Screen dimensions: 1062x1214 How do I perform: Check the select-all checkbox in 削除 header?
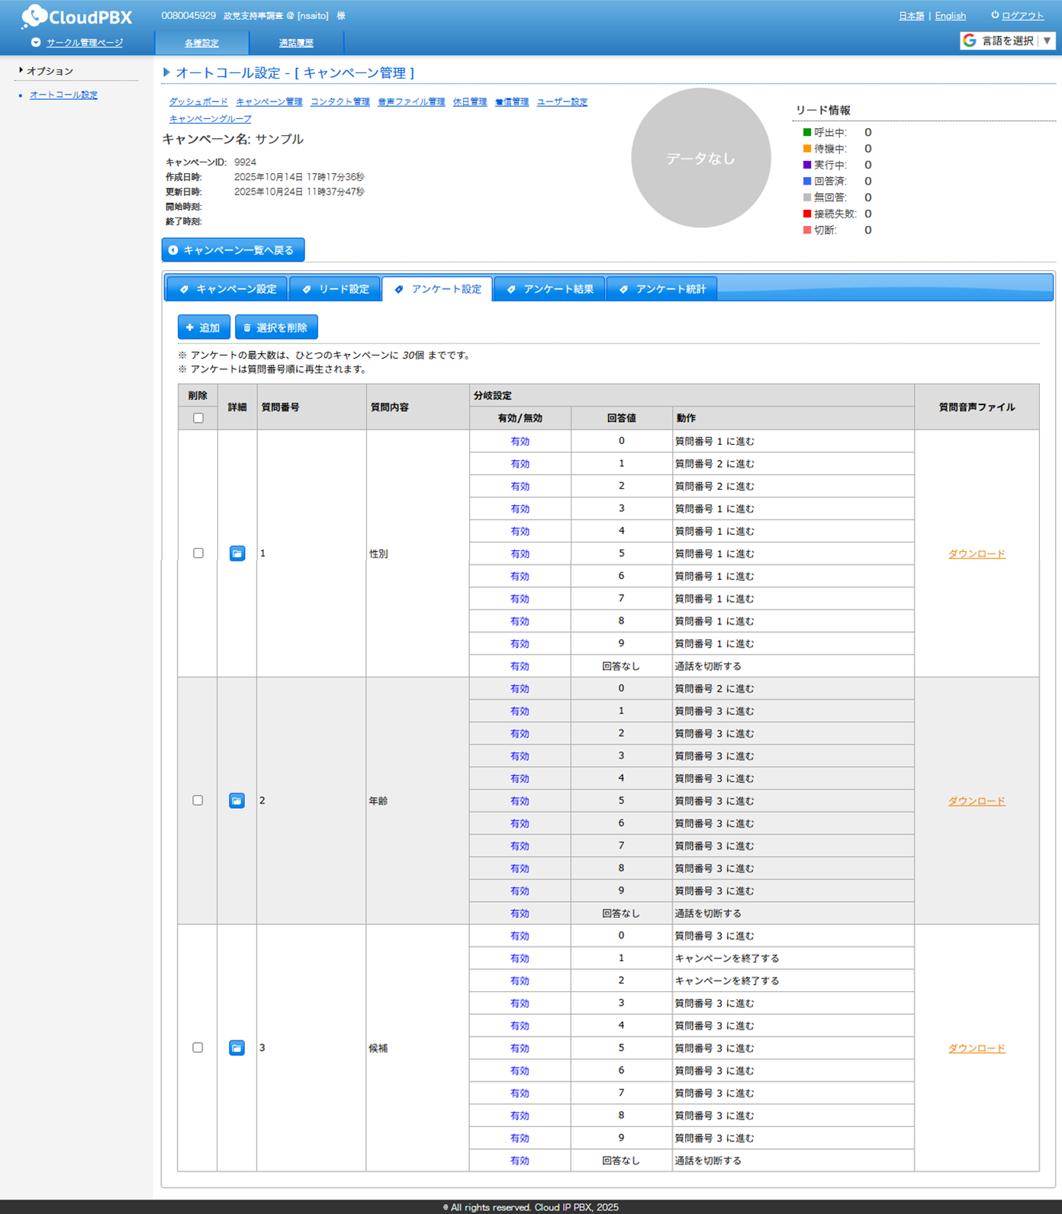pos(198,418)
